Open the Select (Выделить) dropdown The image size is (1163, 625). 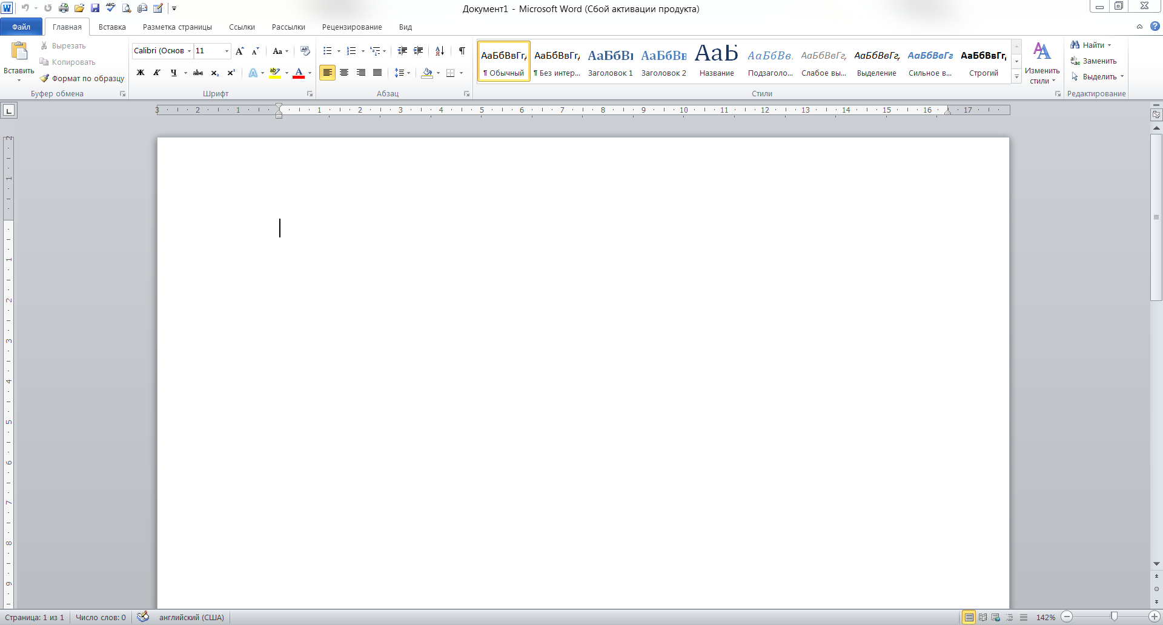tap(1097, 77)
